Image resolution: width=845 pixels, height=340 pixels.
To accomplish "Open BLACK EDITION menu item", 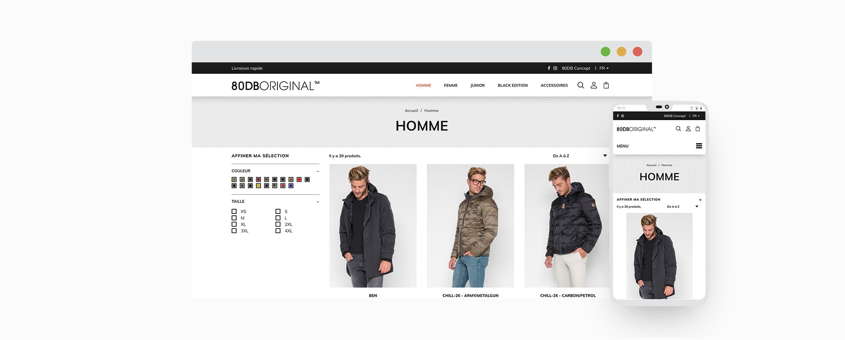I will coord(513,85).
